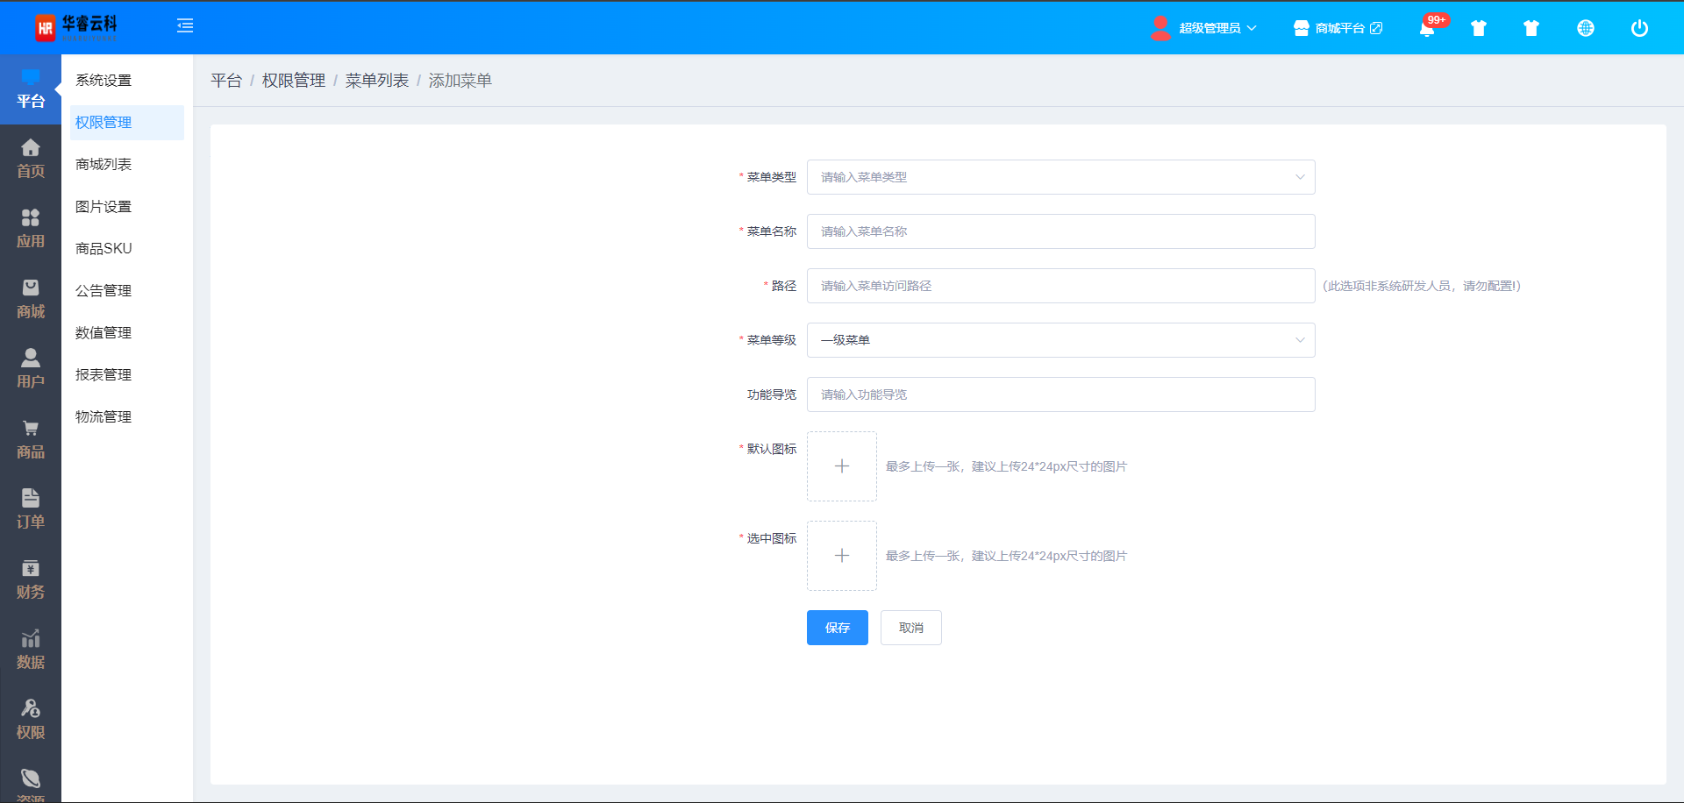Screen dimensions: 1684x803
Task: Navigate to 菜单列表 in the breadcrumb
Action: (377, 81)
